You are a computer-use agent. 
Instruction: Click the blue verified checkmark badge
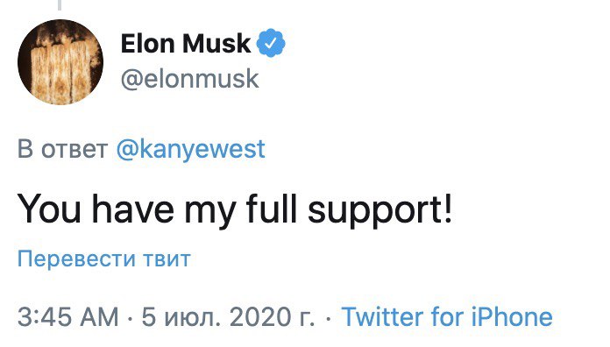pyautogui.click(x=270, y=43)
